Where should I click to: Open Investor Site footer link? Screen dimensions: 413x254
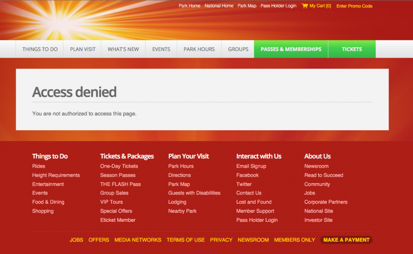click(318, 220)
